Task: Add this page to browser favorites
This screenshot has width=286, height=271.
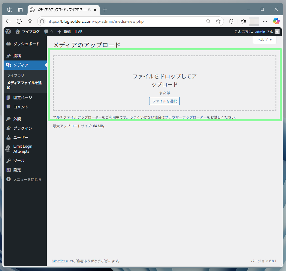Action: point(218,21)
